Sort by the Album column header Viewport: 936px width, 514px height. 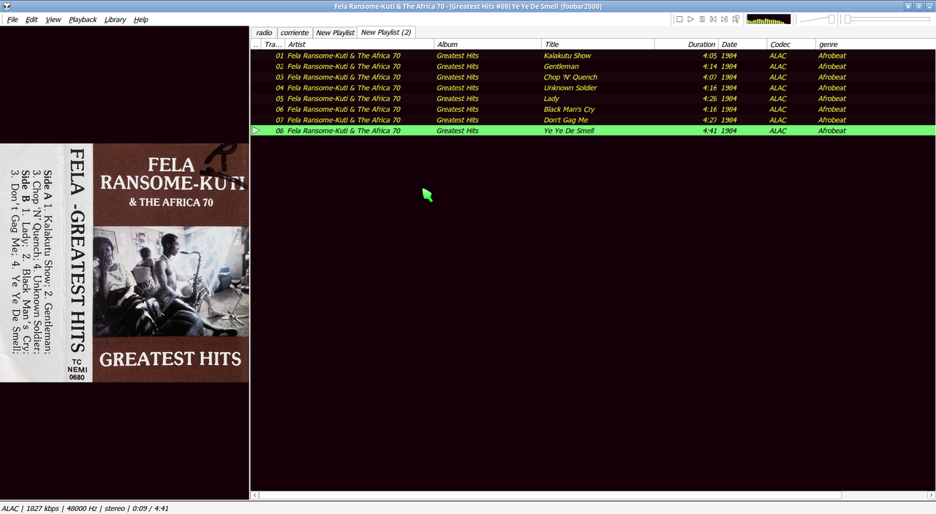coord(488,45)
